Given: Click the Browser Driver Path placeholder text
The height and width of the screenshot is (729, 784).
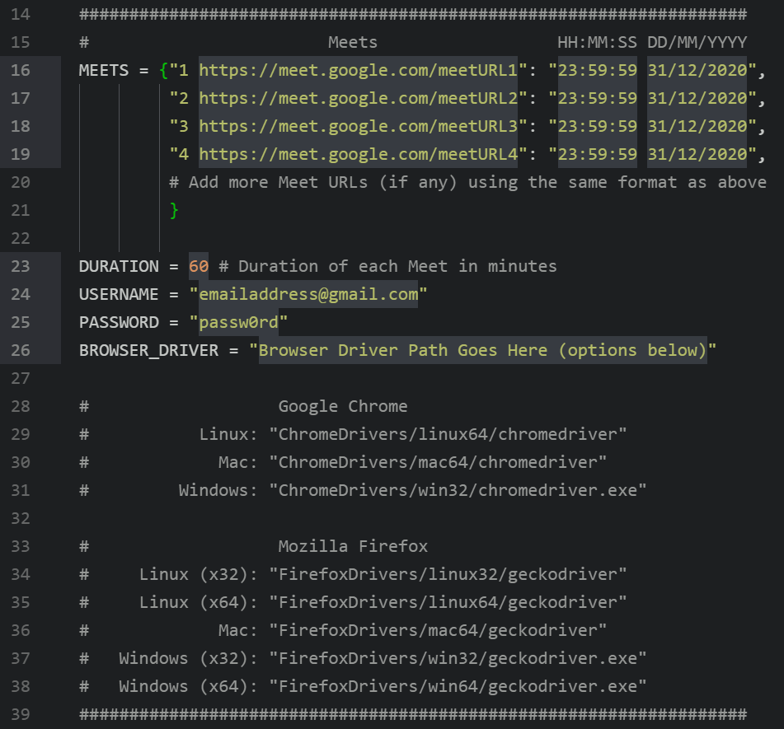Looking at the screenshot, I should tap(482, 351).
